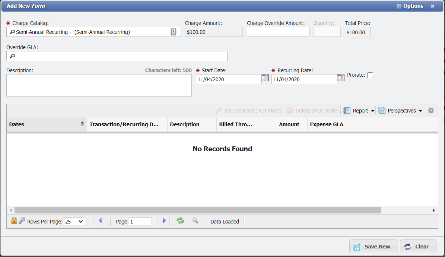The width and height of the screenshot is (445, 257).
Task: Click the Charge Override Amount field
Action: 278,32
